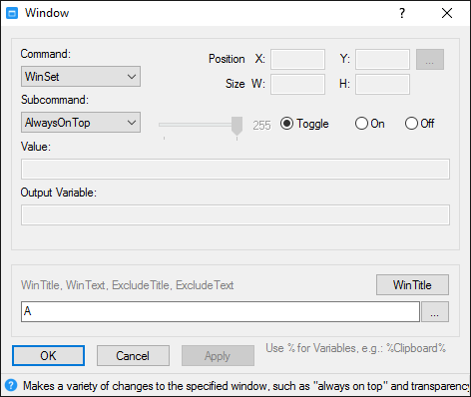This screenshot has height=397, width=471.
Task: Click the Position Y input field
Action: tap(382, 59)
